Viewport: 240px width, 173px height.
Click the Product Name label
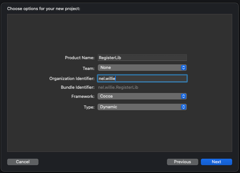pos(80,58)
